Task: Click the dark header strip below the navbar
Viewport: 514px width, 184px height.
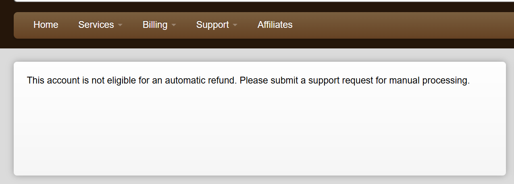Action: 258,44
